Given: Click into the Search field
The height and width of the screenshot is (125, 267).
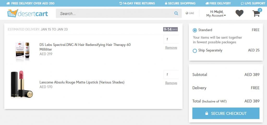Looking at the screenshot, I should 119,13.
